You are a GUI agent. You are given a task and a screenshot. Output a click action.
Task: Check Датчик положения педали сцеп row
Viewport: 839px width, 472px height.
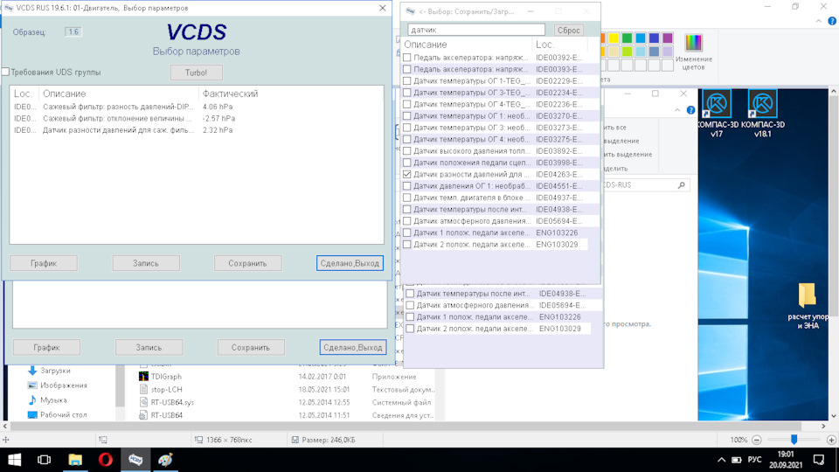coord(407,163)
